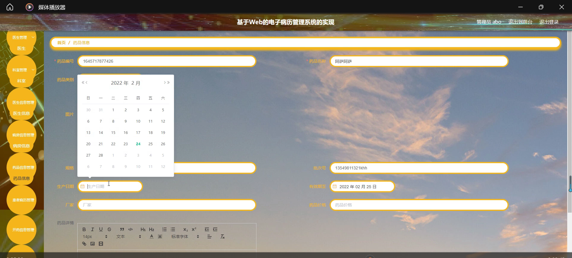Open the 文本 heading style dropdown

point(129,237)
